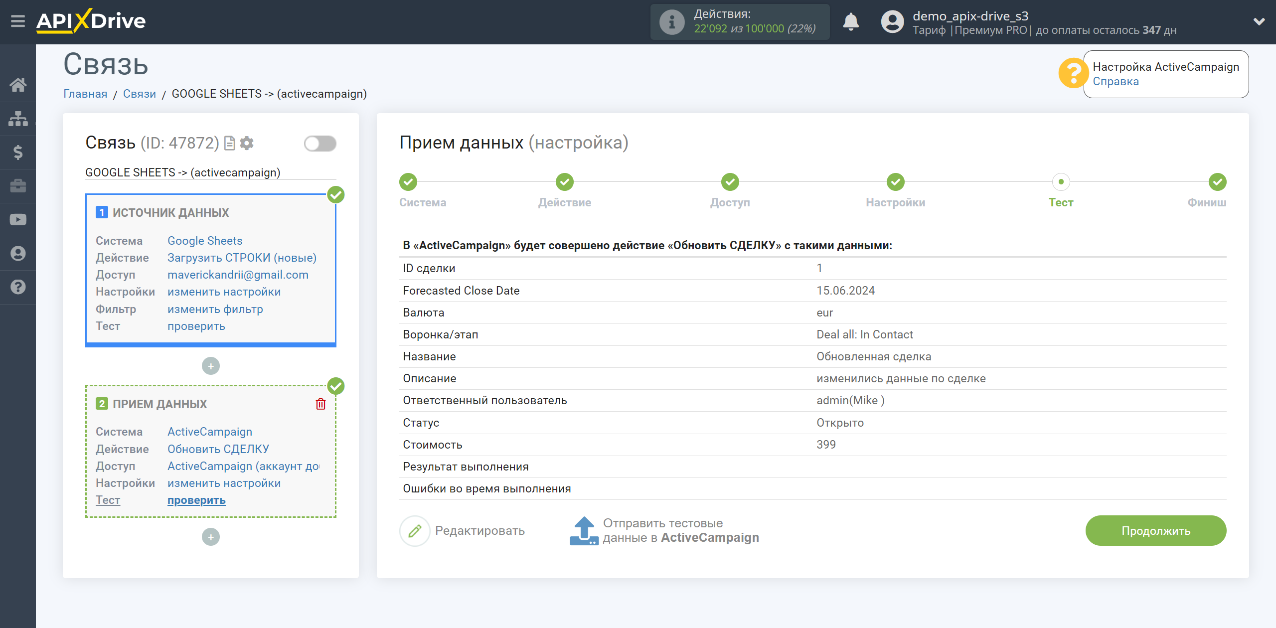Go to Тест step
Viewport: 1276px width, 628px height.
(x=1061, y=182)
